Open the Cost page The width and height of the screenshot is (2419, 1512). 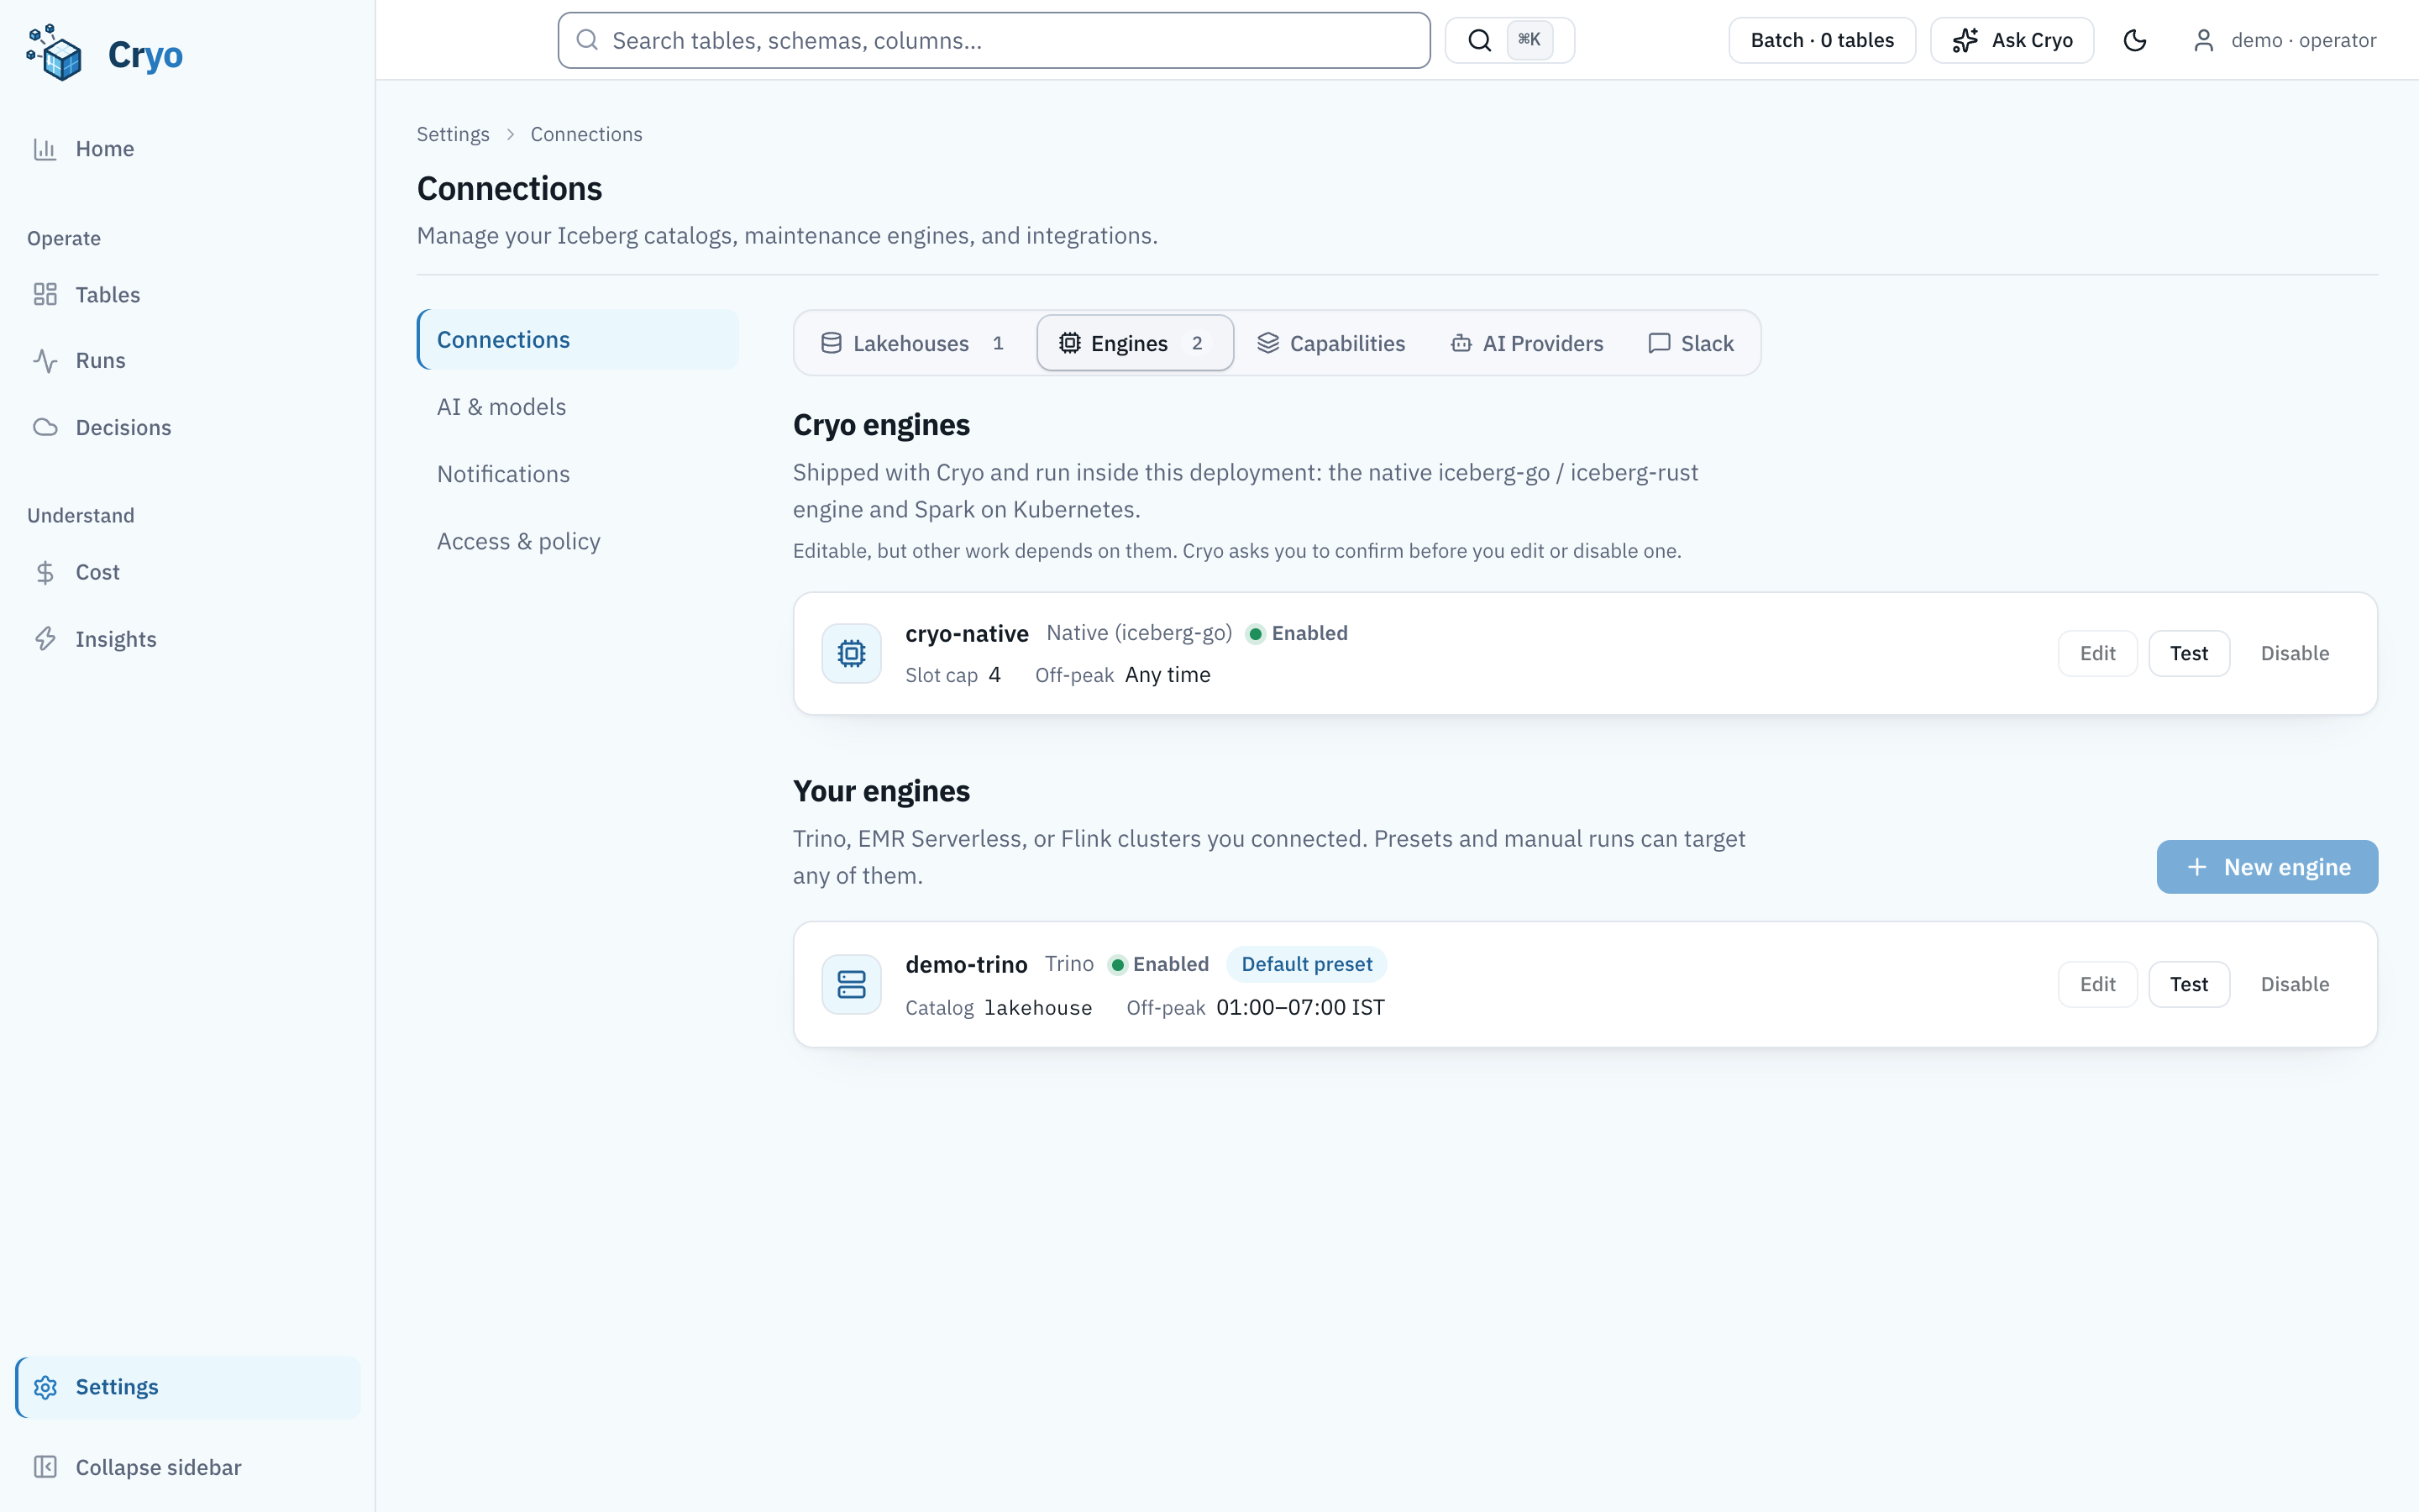187,572
